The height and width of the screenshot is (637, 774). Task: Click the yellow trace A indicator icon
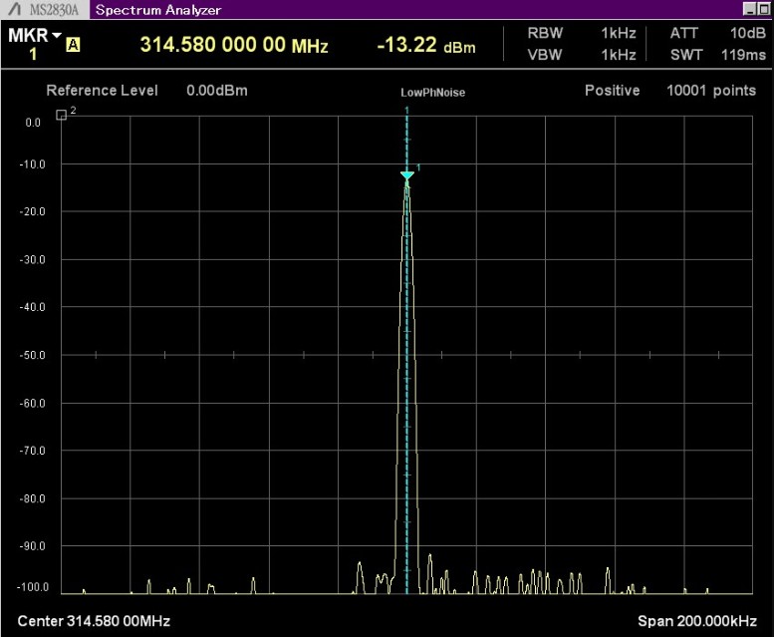(x=73, y=45)
